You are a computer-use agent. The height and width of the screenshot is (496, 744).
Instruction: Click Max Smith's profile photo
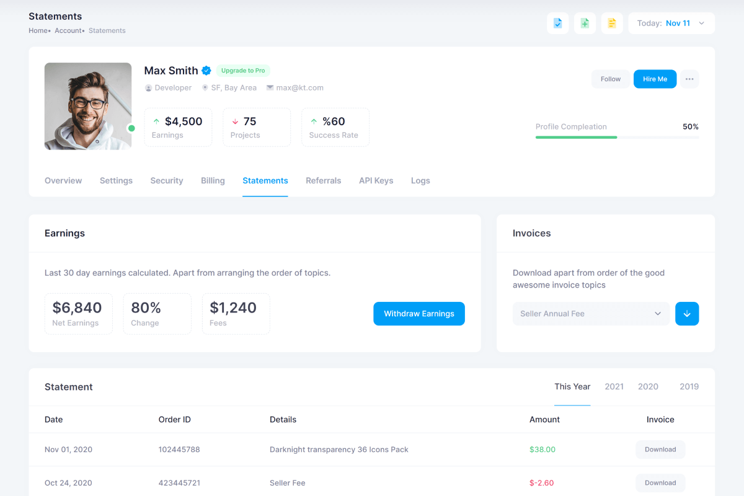click(x=88, y=106)
